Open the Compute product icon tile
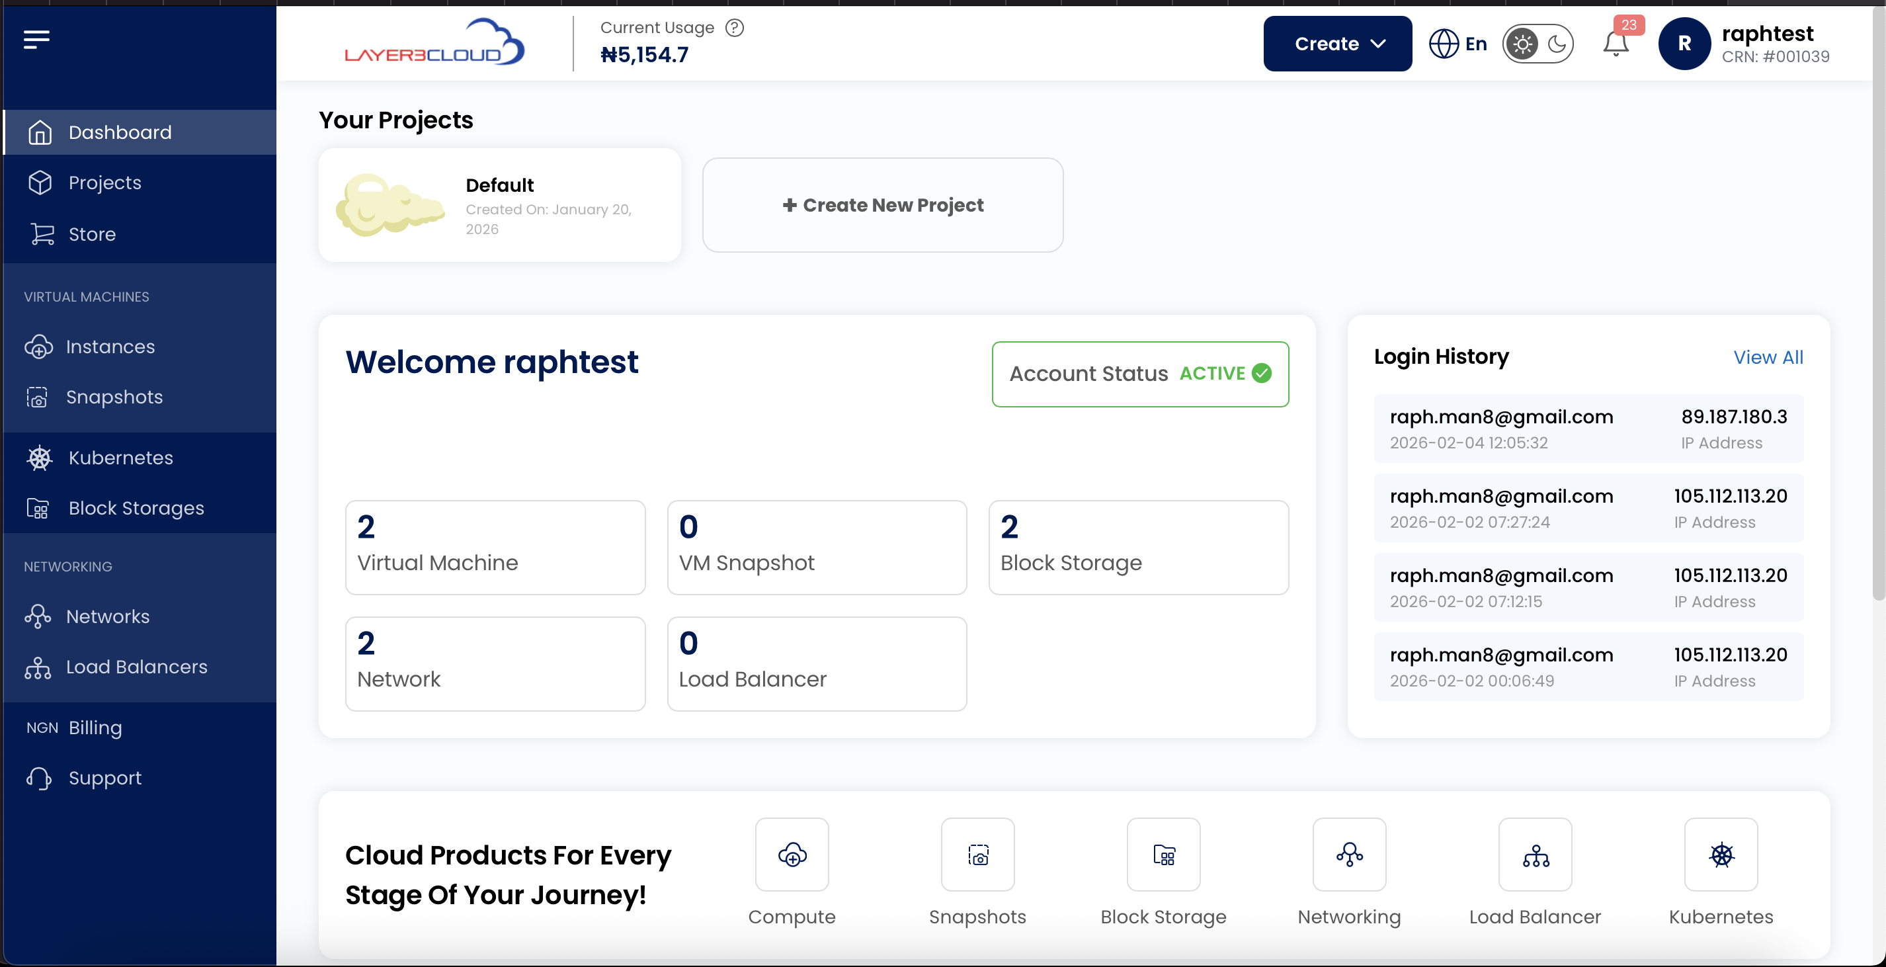Viewport: 1886px width, 967px height. tap(792, 855)
